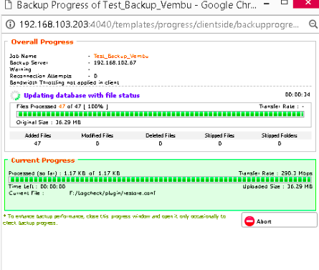Click the Modified Files column header
Screen dimensions: 319x270
pos(97,135)
